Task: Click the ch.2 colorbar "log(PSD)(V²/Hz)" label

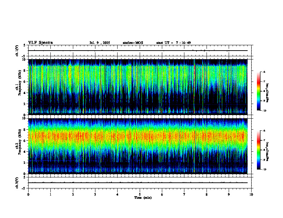Action: (268, 151)
